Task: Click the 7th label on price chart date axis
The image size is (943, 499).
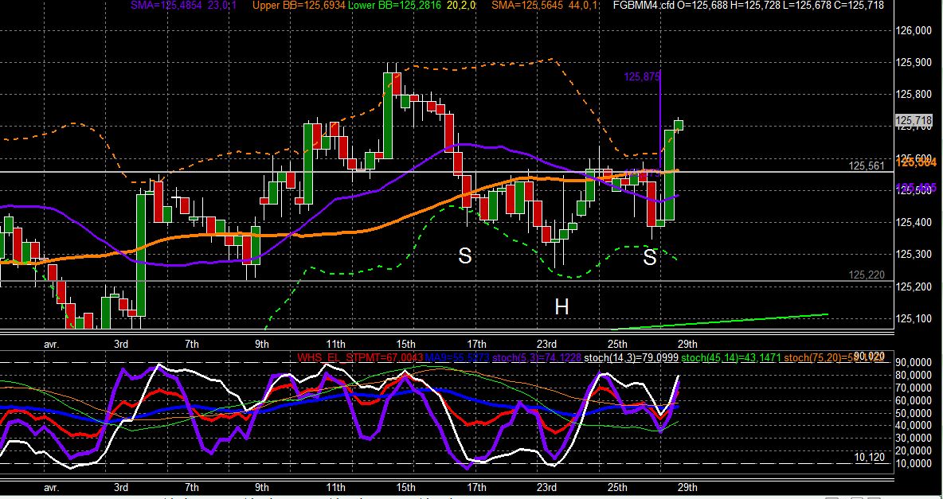Action: coord(191,344)
